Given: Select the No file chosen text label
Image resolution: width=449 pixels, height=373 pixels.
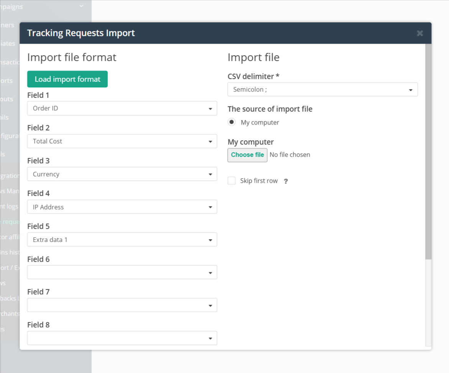Looking at the screenshot, I should pyautogui.click(x=289, y=155).
